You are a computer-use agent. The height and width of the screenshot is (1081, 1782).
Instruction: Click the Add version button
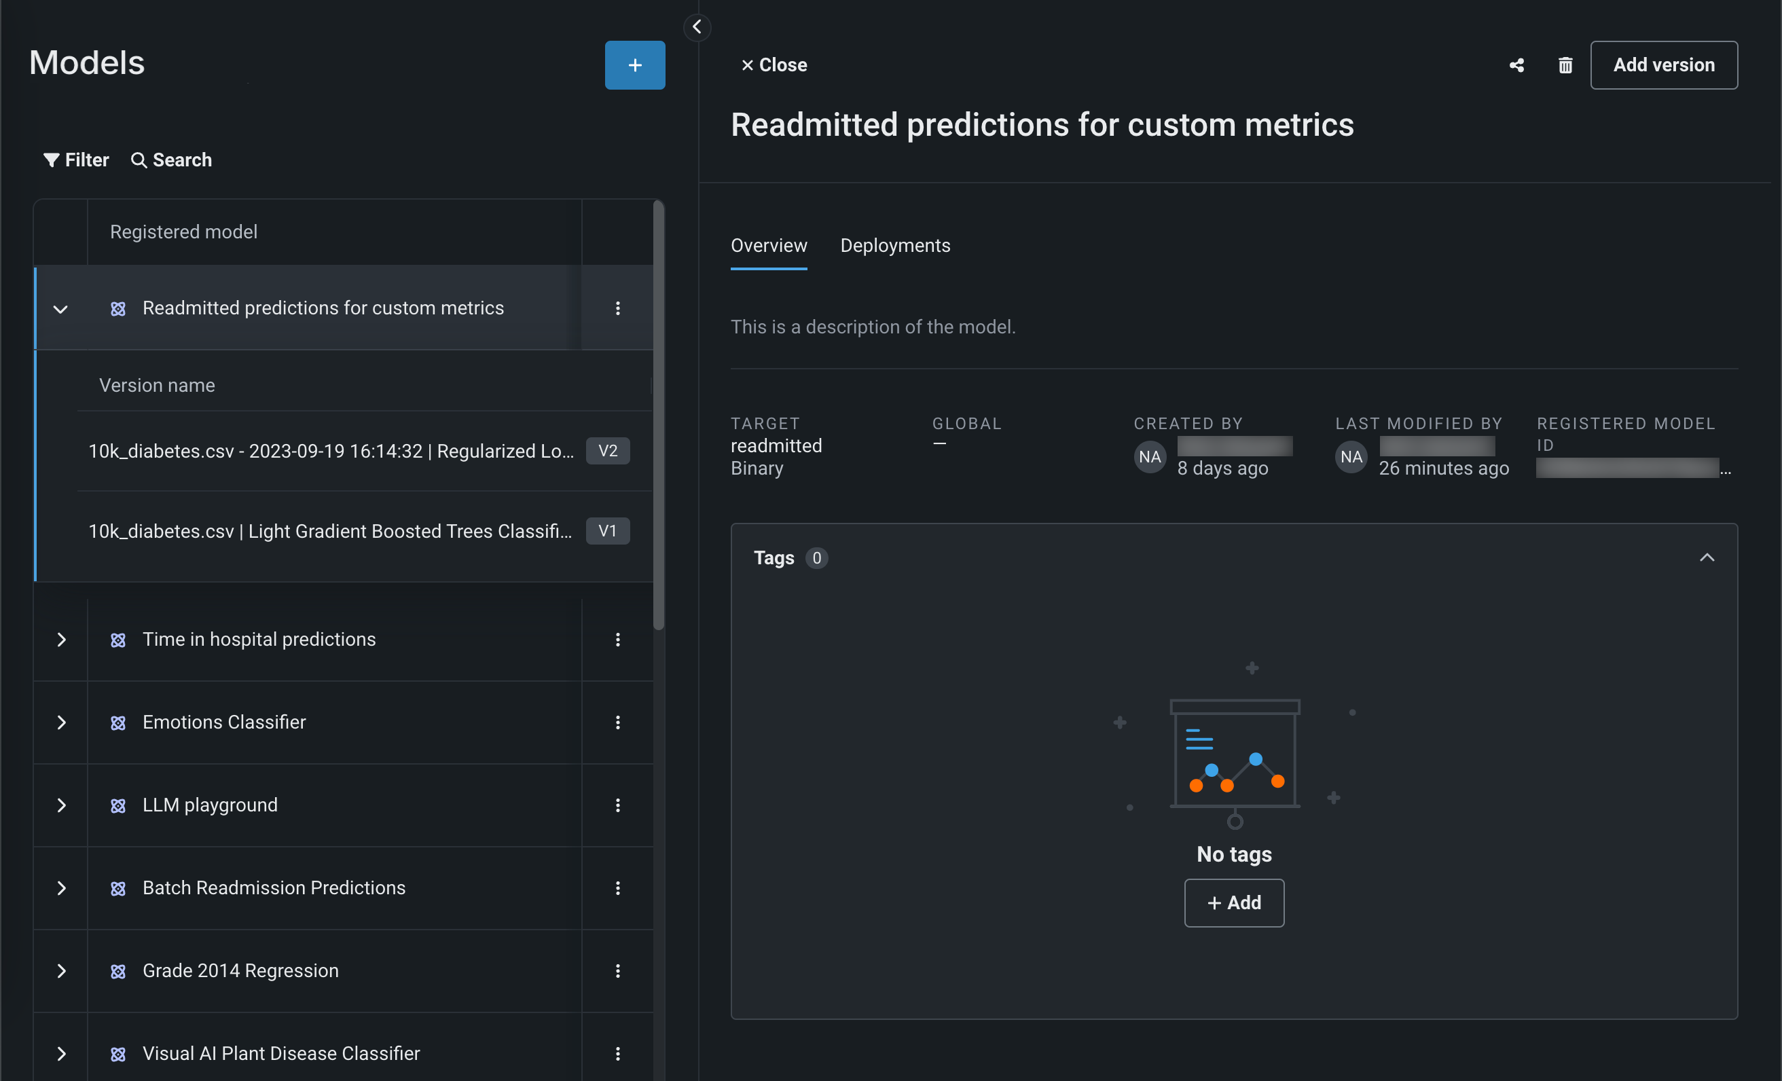1662,65
